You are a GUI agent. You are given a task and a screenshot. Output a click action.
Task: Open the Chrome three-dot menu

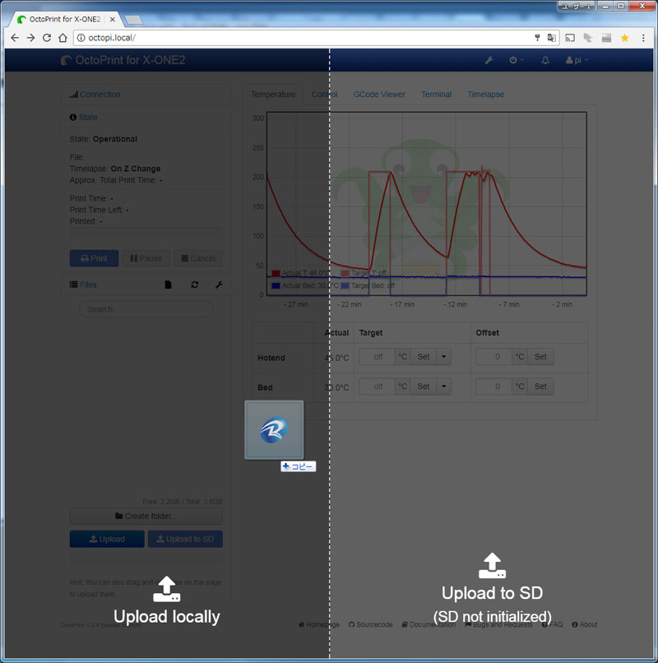tap(643, 38)
